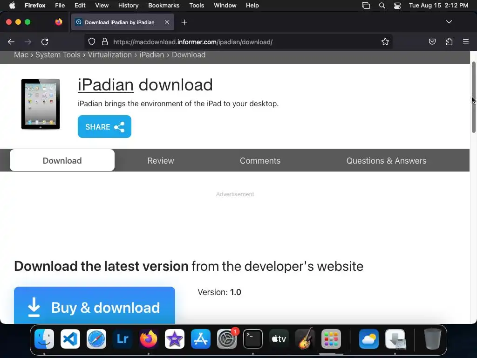Select the Download tab

point(62,160)
